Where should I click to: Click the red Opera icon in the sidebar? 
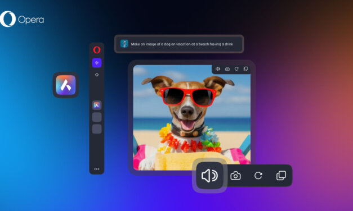point(97,50)
